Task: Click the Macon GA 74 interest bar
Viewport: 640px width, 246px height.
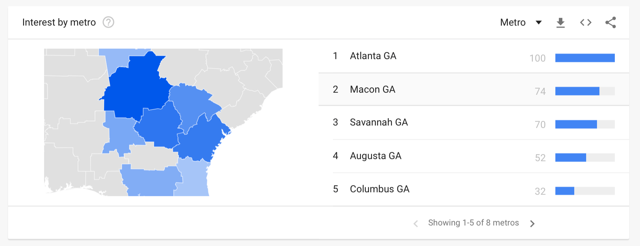Action: (577, 91)
